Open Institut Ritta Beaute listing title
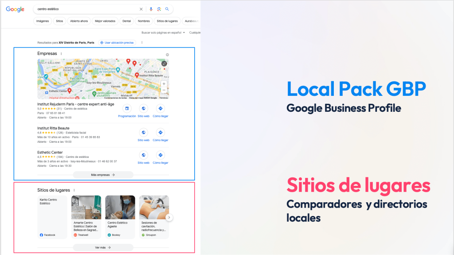 pyautogui.click(x=53, y=128)
